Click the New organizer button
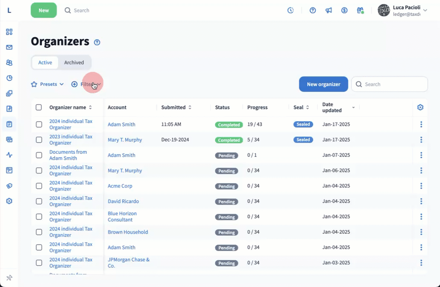 (x=323, y=84)
